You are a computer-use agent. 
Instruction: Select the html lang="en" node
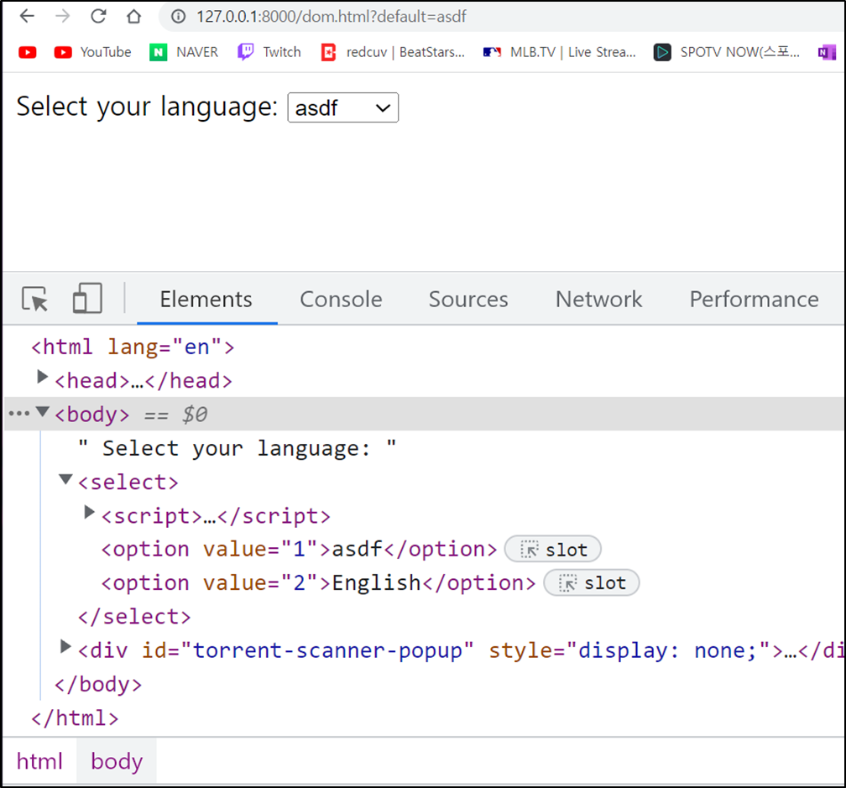click(x=133, y=347)
